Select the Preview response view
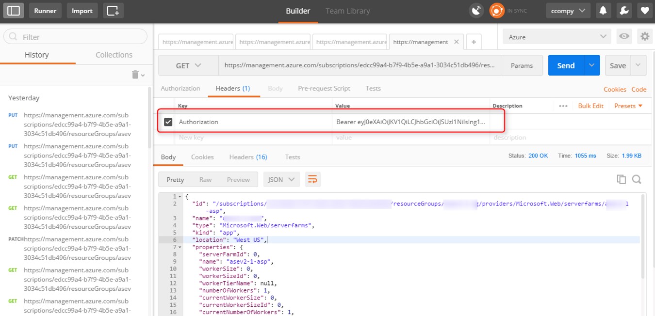The width and height of the screenshot is (655, 316). coord(238,179)
